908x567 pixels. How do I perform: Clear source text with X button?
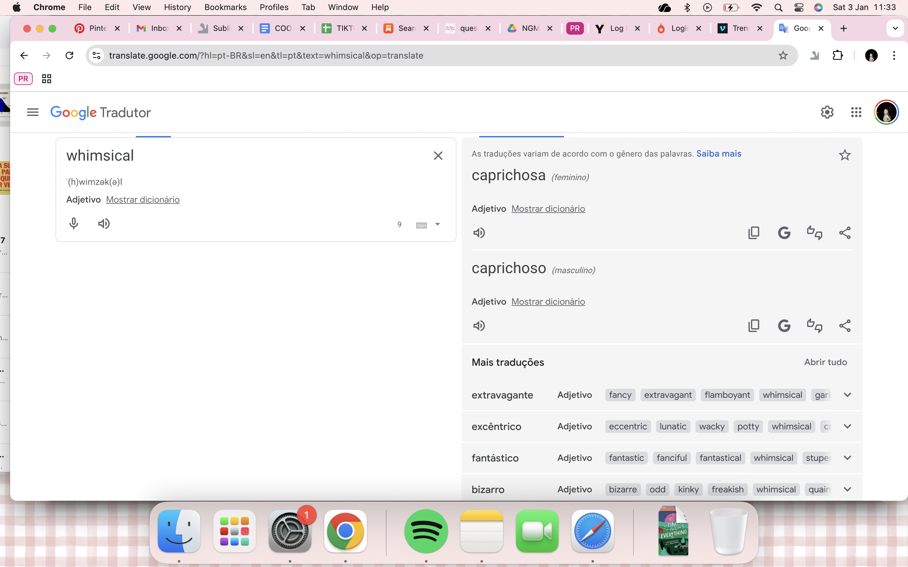click(438, 156)
